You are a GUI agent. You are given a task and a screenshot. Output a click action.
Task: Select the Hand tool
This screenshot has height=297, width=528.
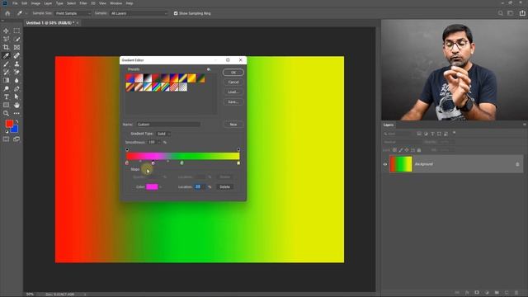point(16,105)
